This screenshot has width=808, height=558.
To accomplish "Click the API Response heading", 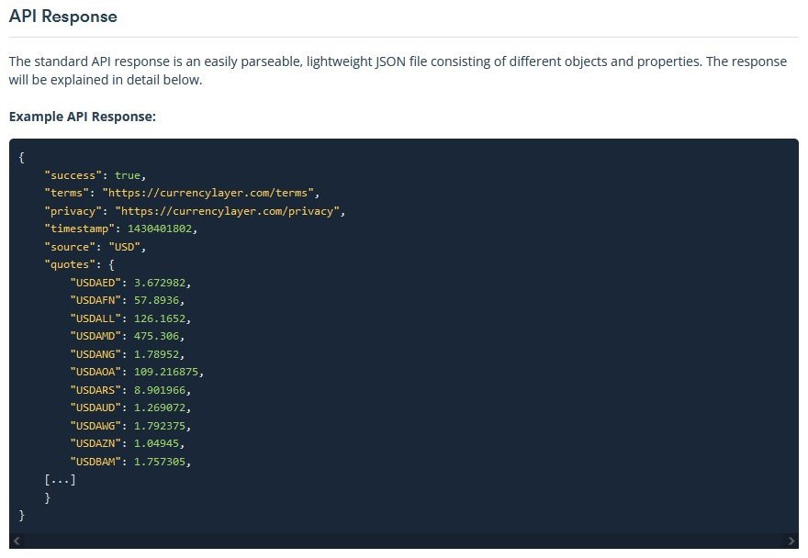I will pos(62,17).
